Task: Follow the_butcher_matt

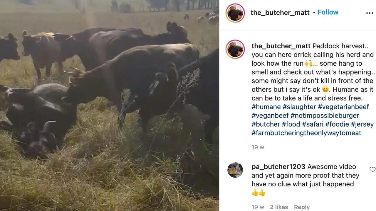Action: 328,12
